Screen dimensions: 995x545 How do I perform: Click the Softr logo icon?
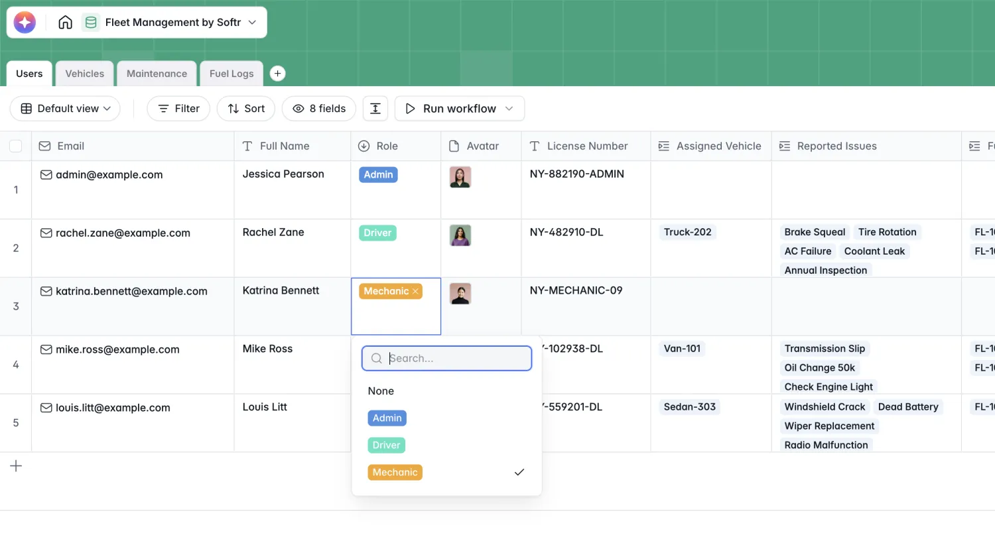[25, 23]
